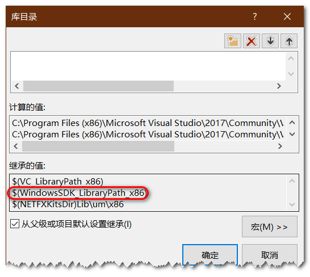Click the red X delete line icon

coord(252,41)
